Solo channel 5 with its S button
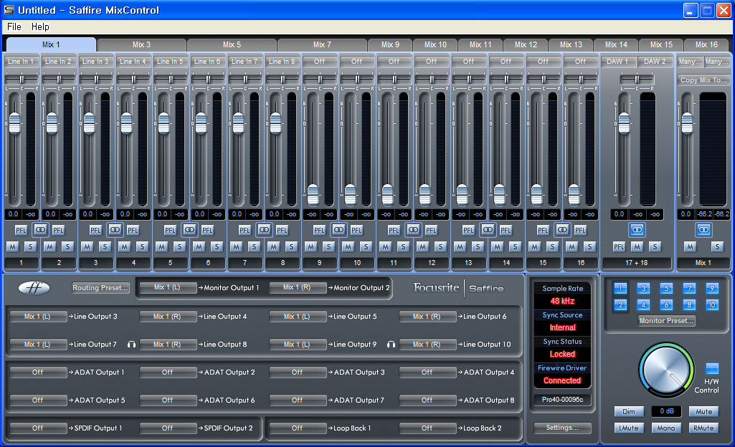Viewport: 735px width, 447px height. [x=179, y=246]
